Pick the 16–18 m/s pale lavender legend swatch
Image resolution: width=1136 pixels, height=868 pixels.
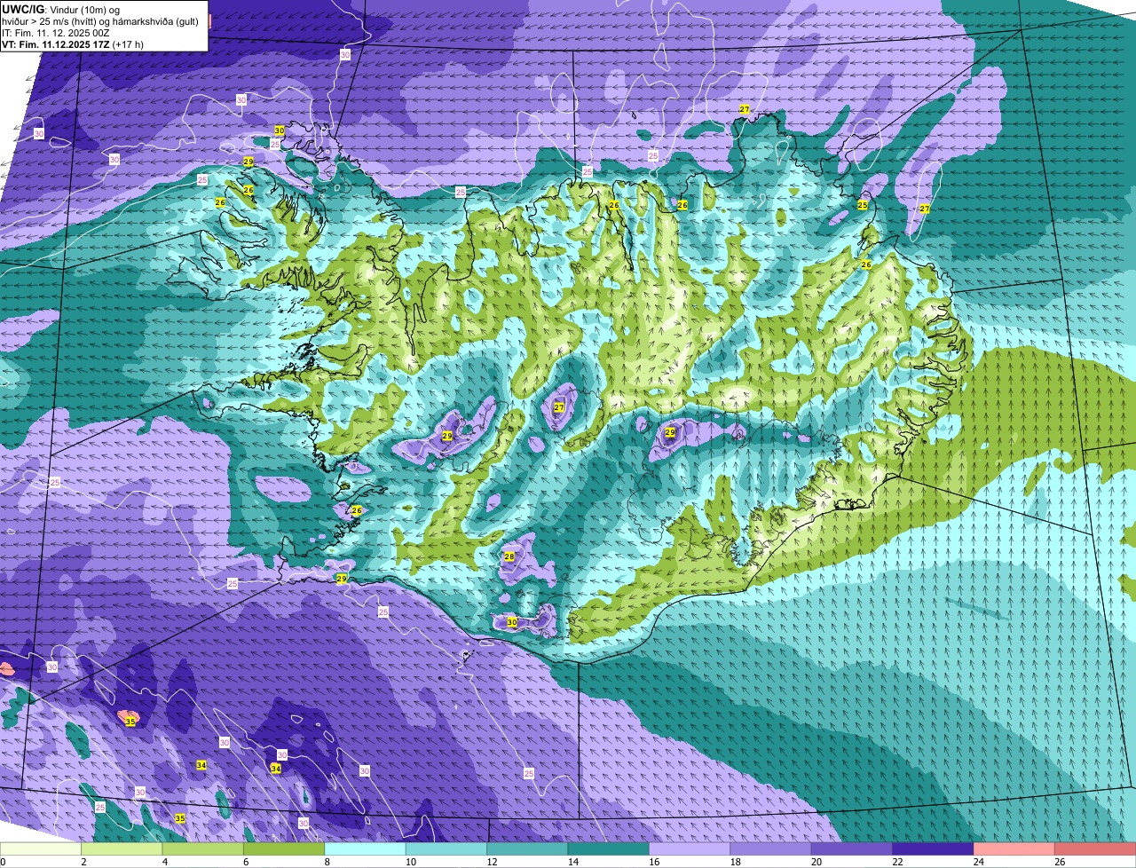(690, 848)
